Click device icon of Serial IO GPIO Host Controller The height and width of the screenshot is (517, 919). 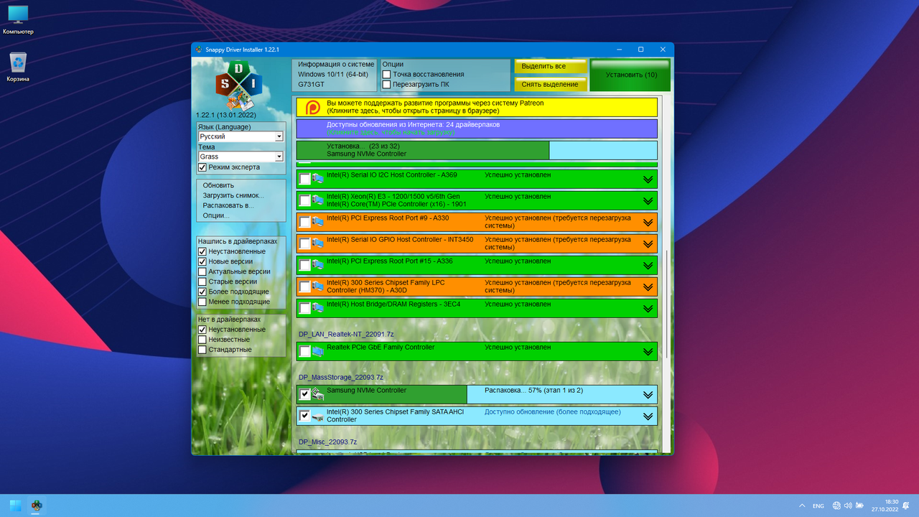(x=317, y=243)
